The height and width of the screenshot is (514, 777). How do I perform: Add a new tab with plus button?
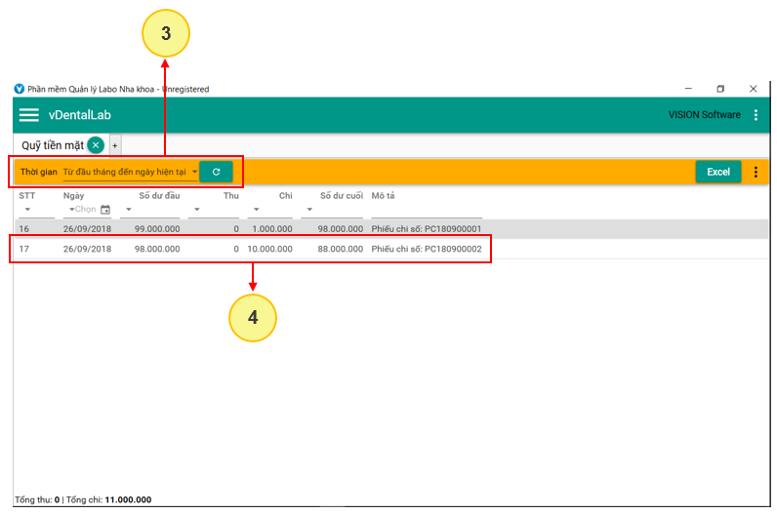tap(114, 145)
